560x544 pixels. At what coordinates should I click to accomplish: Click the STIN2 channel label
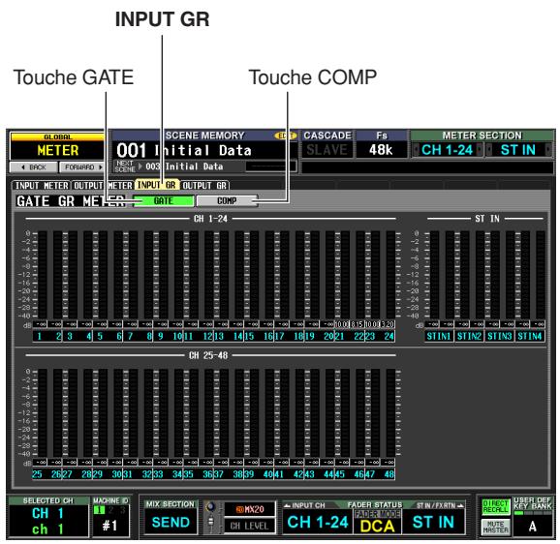point(469,336)
